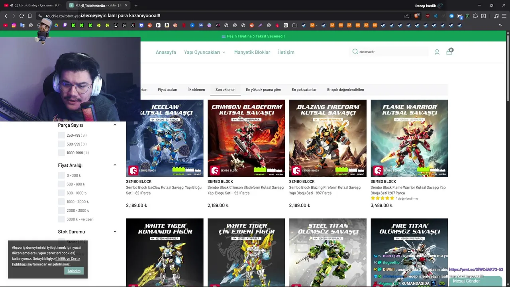The width and height of the screenshot is (510, 287).
Task: Open a new tab with the plus icon
Action: coord(136,5)
